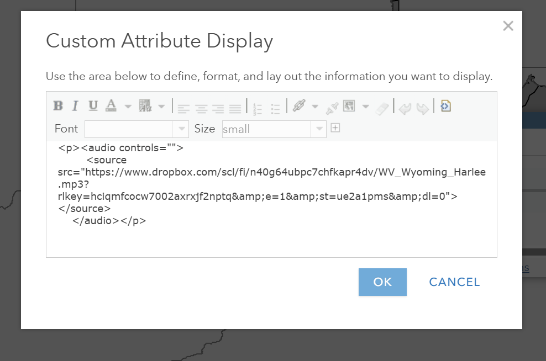This screenshot has height=361, width=546.
Task: Open the Font dropdown arrow
Action: 181,129
